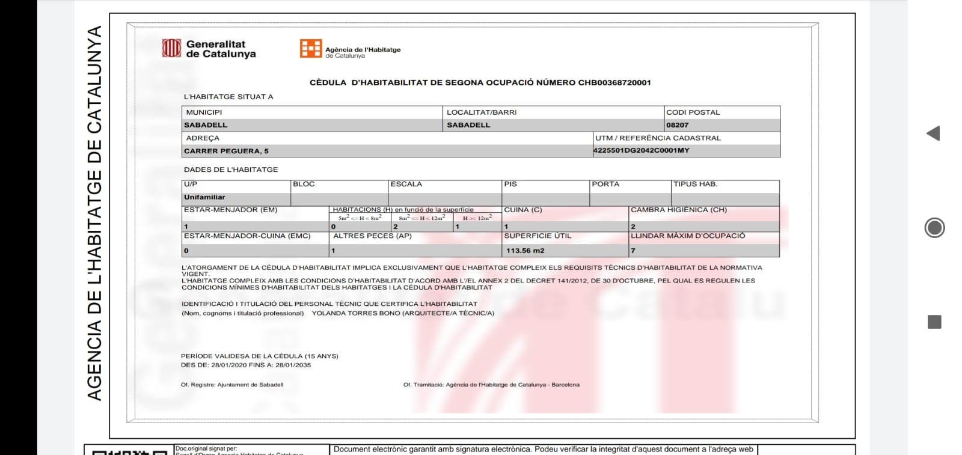Image resolution: width=962 pixels, height=455 pixels.
Task: Click the postal code 08207
Action: (678, 125)
